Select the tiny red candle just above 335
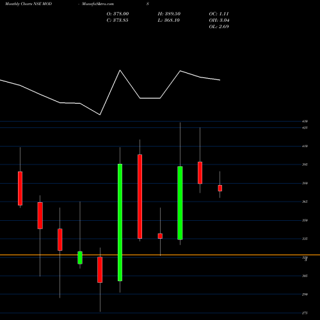320x320 pixels. 160,236
